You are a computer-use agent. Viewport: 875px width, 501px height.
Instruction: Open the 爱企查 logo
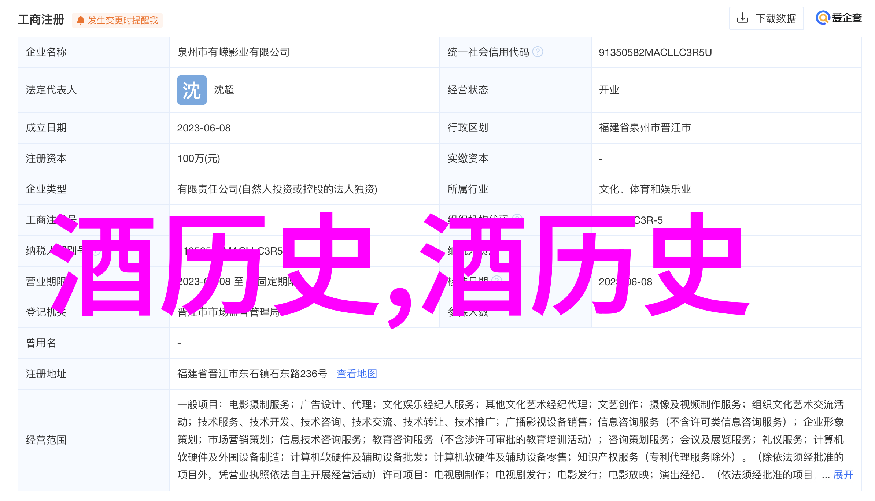838,18
